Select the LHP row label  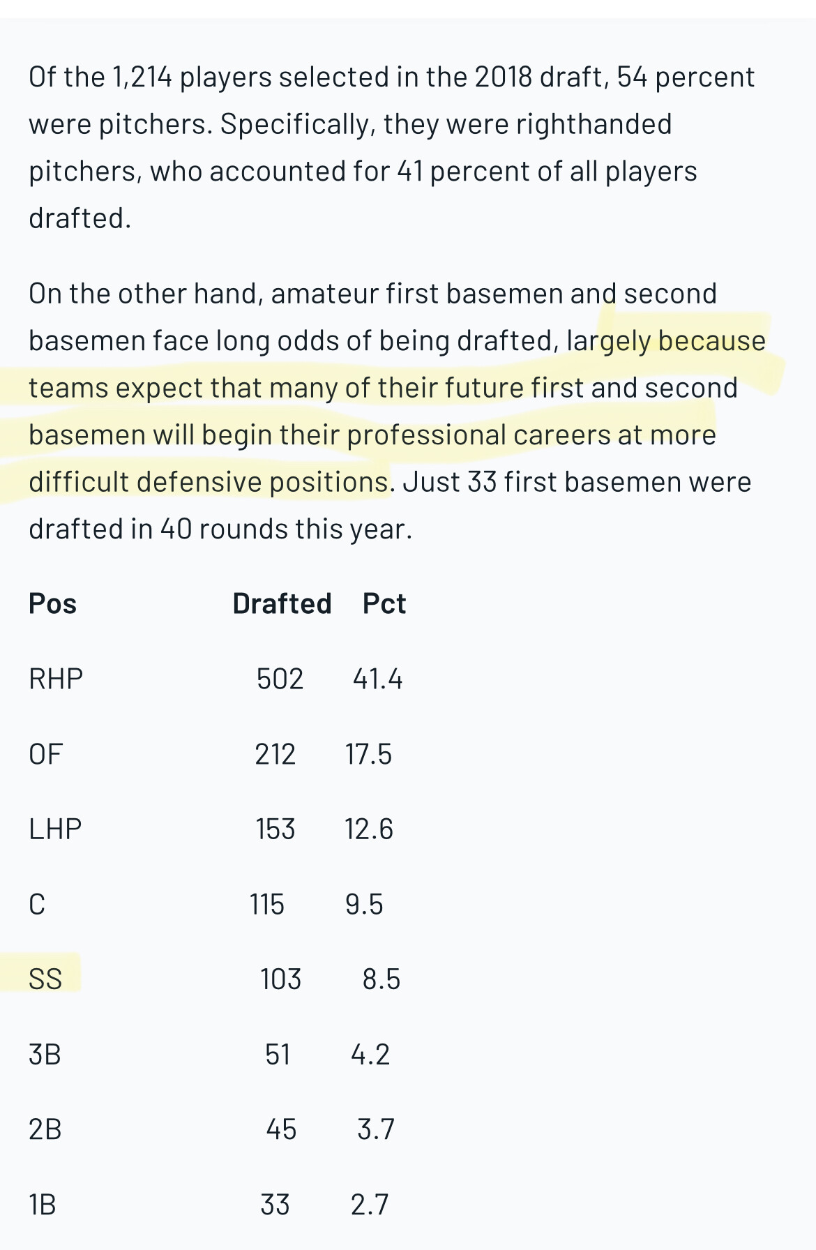coord(55,829)
